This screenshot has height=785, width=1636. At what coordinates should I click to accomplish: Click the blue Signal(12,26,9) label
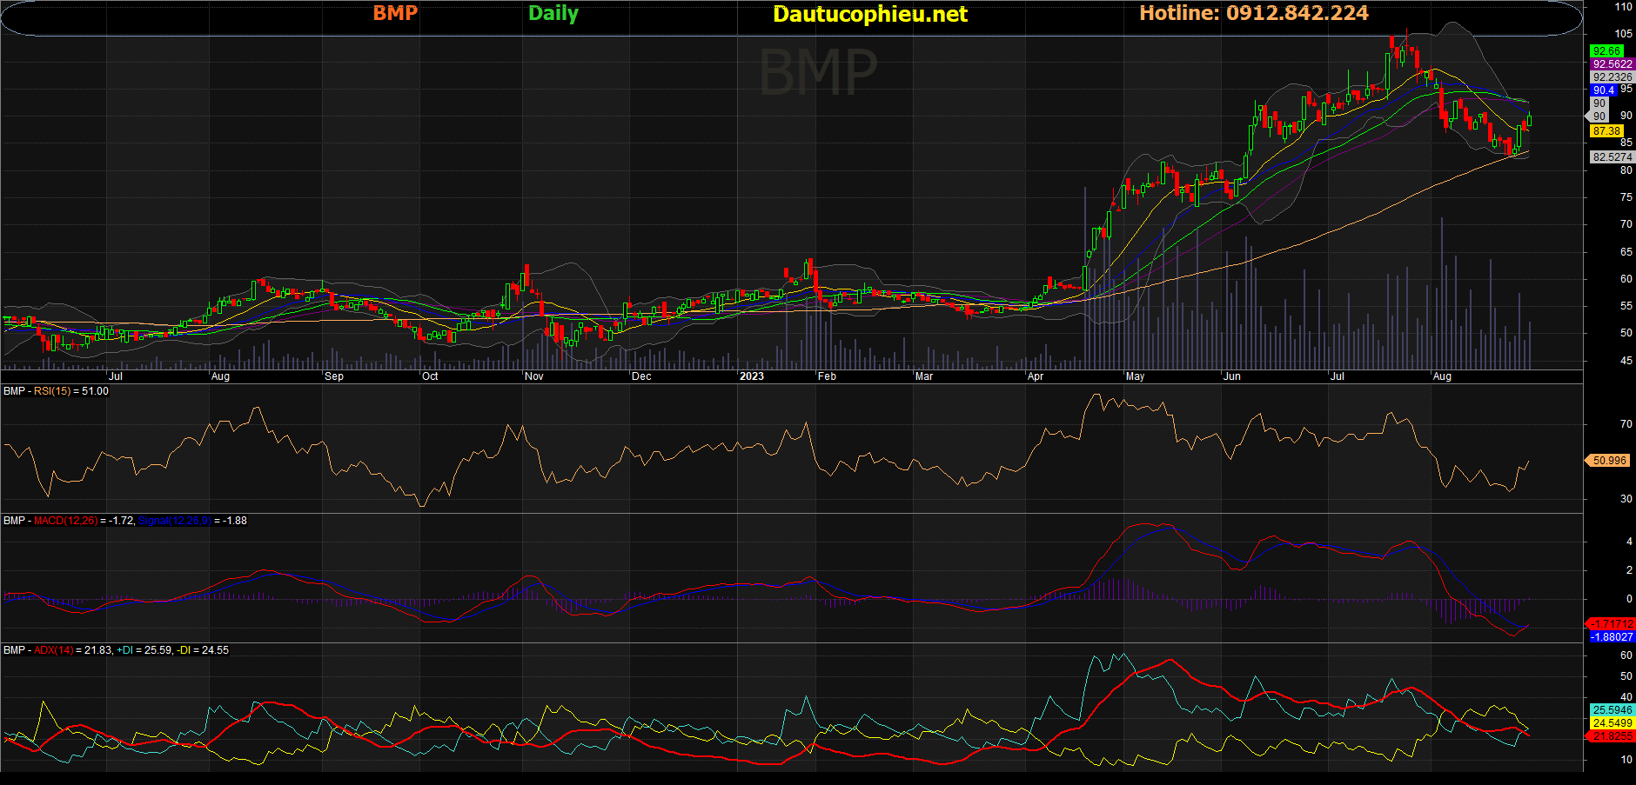pyautogui.click(x=173, y=521)
